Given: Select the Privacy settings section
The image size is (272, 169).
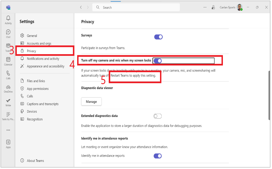Looking at the screenshot, I should 45,51.
